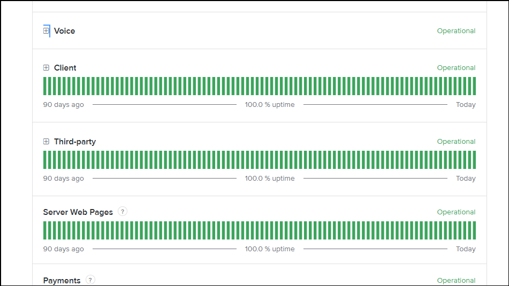
Task: Click the first day bar in Client uptime chart
Action: pos(45,86)
